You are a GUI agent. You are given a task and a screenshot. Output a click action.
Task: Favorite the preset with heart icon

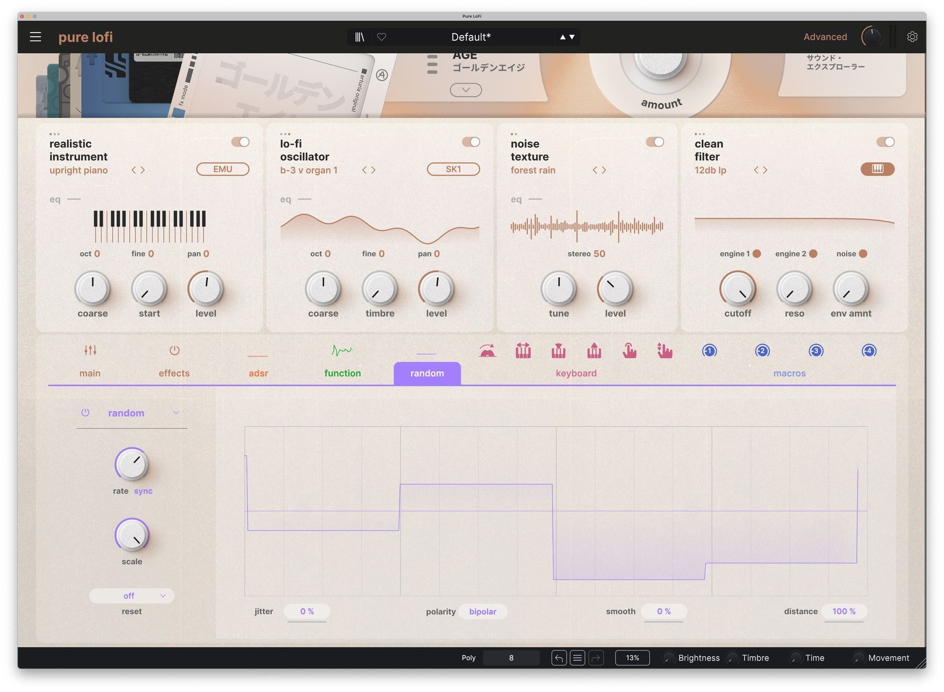tap(382, 37)
